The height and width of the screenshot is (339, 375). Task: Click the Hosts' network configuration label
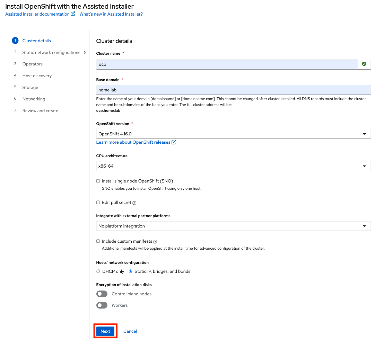pyautogui.click(x=122, y=262)
